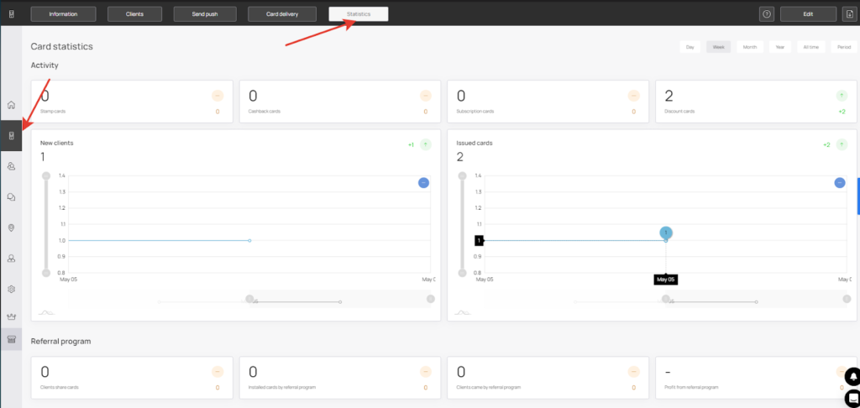Switch period filter to Month
Image resolution: width=860 pixels, height=408 pixels.
pos(750,47)
